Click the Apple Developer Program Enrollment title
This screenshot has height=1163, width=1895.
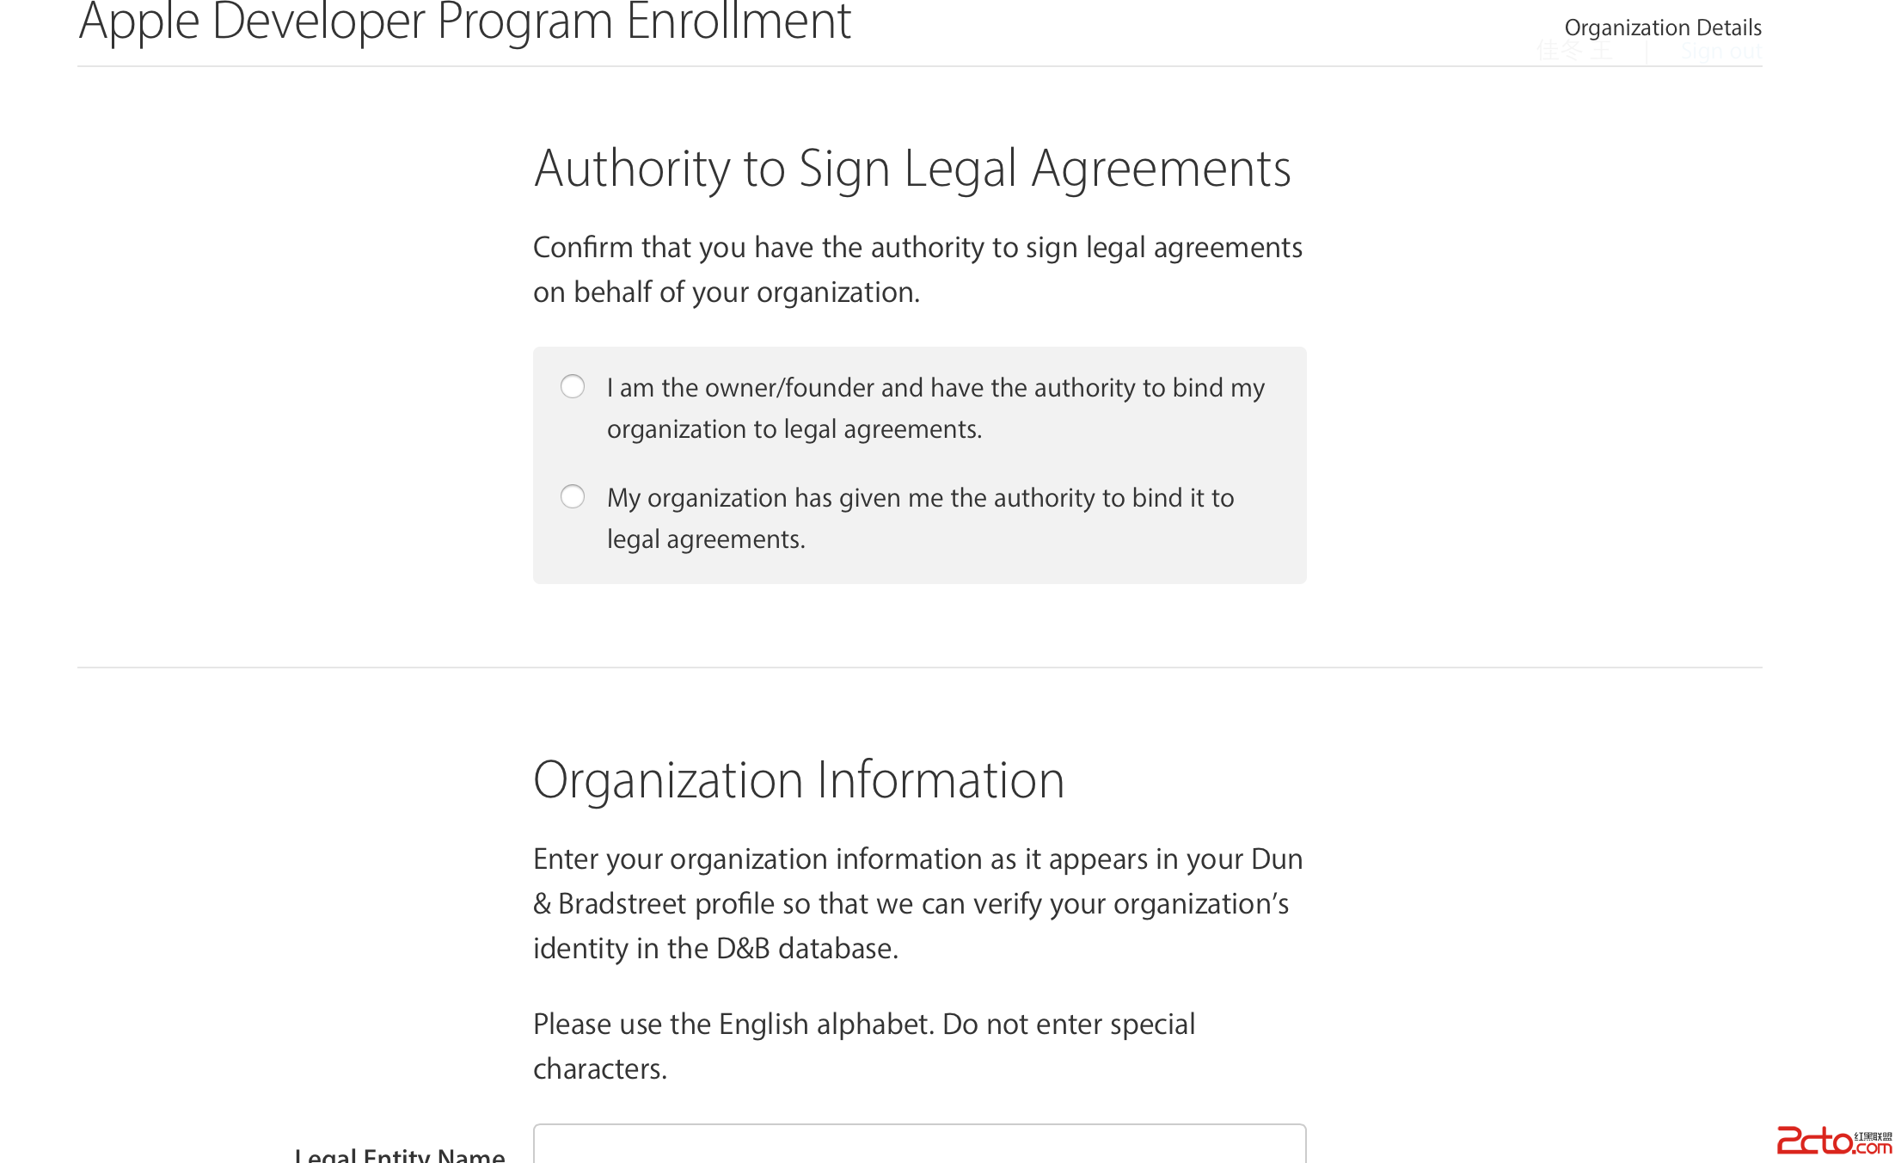point(464,22)
